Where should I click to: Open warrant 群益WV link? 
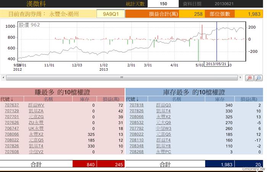pyautogui.click(x=36, y=105)
